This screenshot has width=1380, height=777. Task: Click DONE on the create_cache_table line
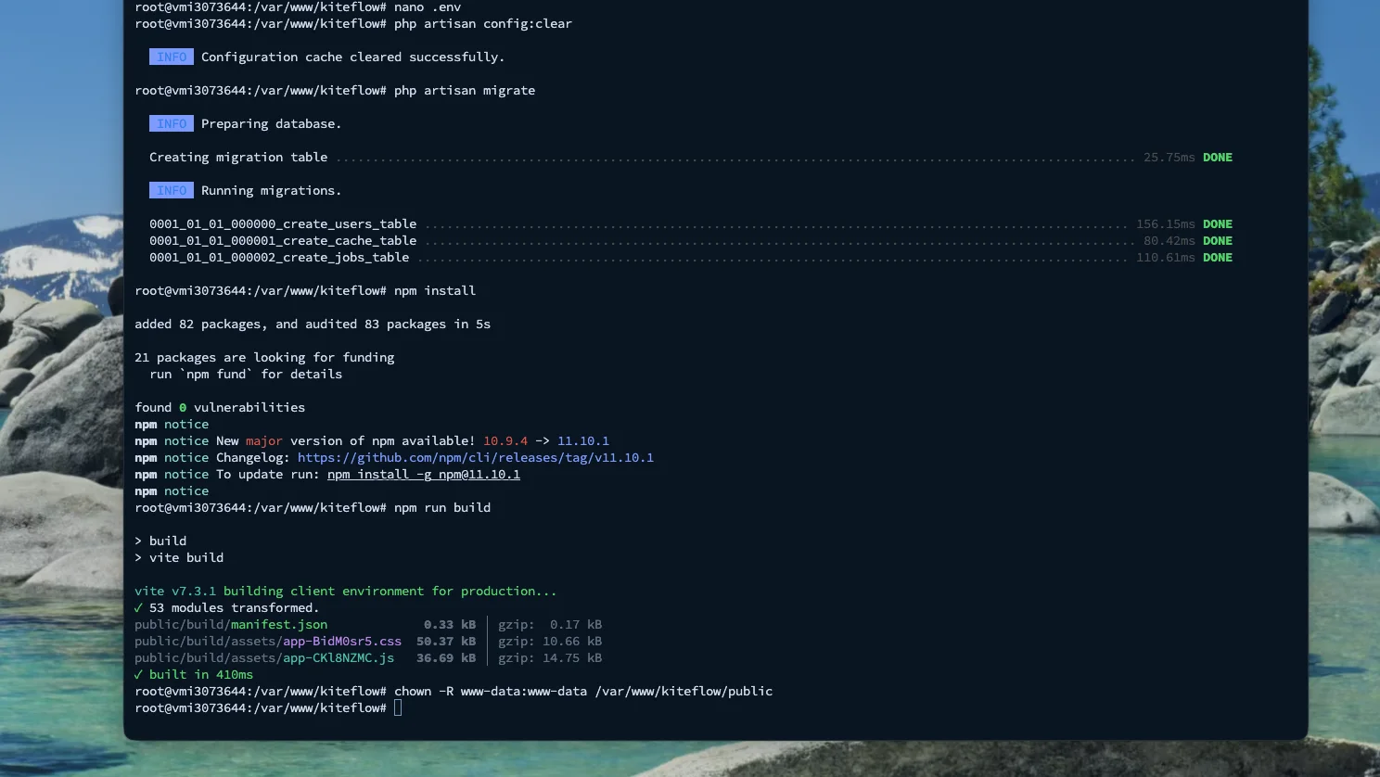(1218, 240)
